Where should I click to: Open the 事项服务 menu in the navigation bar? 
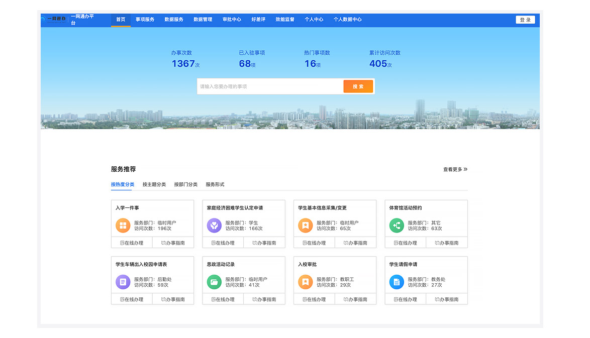pyautogui.click(x=145, y=20)
